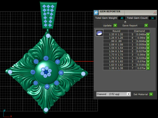This screenshot has width=158, height=118.
Task: Select the .99 X .99 size cell
Action: [x=116, y=41]
